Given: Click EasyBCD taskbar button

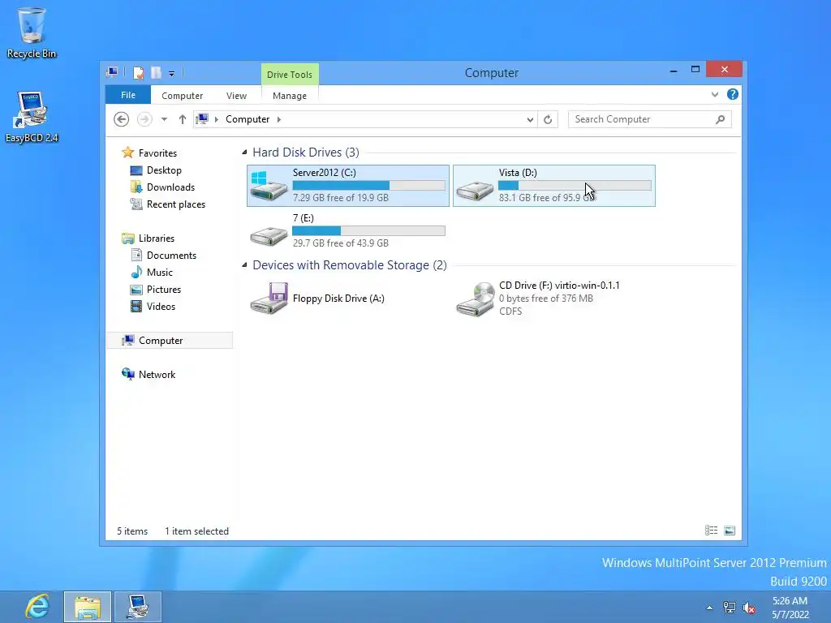Looking at the screenshot, I should click(x=138, y=607).
